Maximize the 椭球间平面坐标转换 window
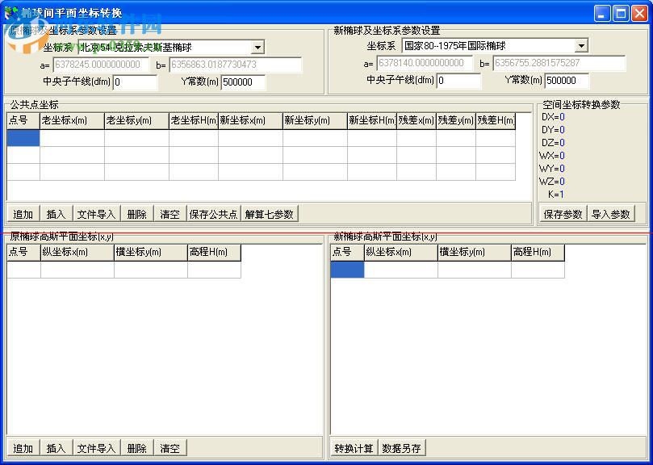Viewport: 653px width, 465px height. pos(621,14)
